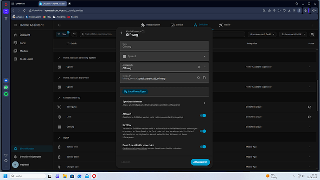Open Spotify in Opera sidebar

(x=6, y=94)
